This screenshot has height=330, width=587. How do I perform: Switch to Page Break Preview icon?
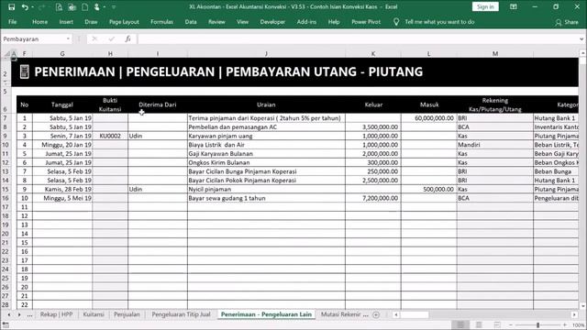click(497, 324)
